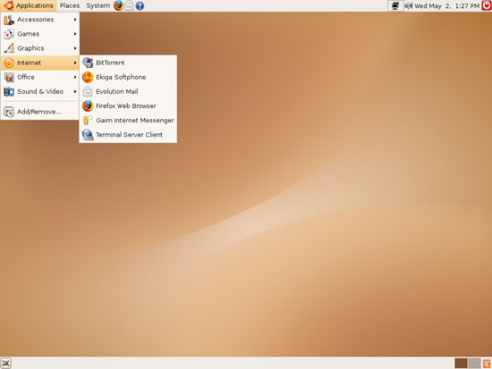The image size is (492, 369).
Task: Open the Help icon in the top panel
Action: (x=140, y=5)
